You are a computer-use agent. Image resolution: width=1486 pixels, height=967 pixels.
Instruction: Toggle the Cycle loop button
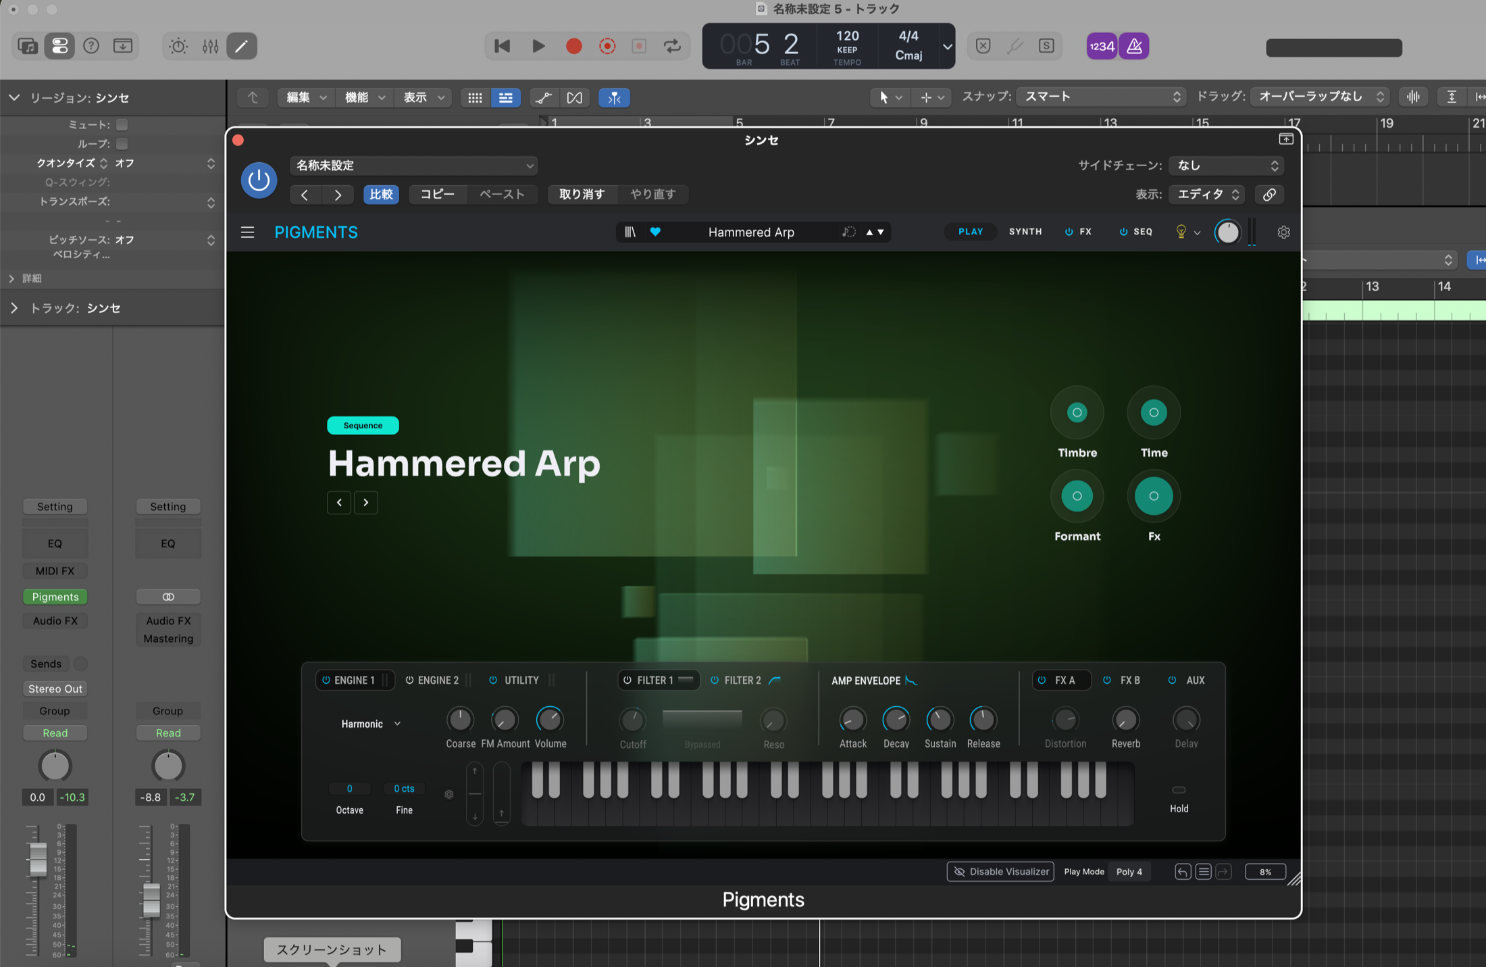[x=672, y=46]
